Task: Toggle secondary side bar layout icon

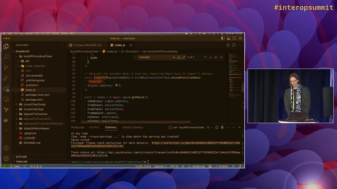Action: [x=234, y=38]
